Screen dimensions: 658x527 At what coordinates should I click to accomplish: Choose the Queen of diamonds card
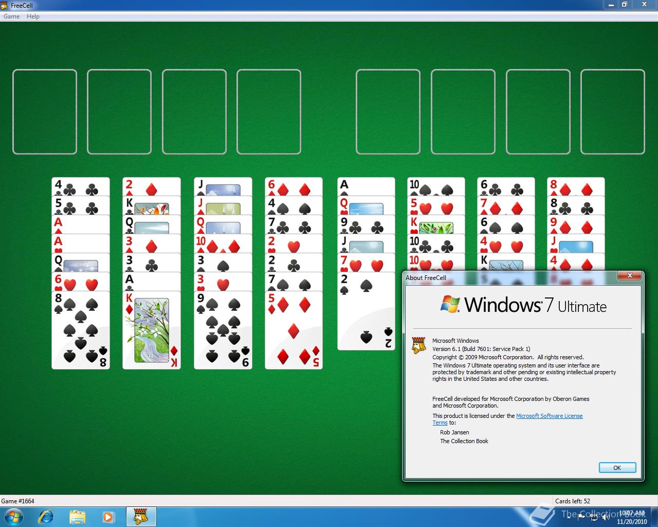[x=223, y=225]
